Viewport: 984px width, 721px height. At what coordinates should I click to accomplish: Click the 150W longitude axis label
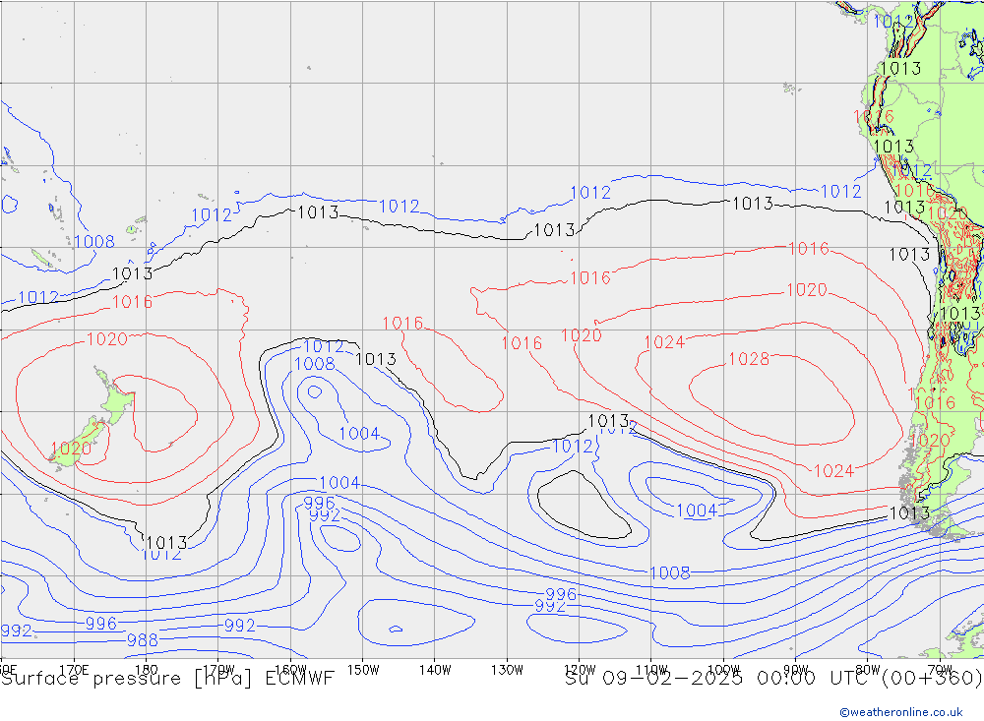tap(362, 669)
